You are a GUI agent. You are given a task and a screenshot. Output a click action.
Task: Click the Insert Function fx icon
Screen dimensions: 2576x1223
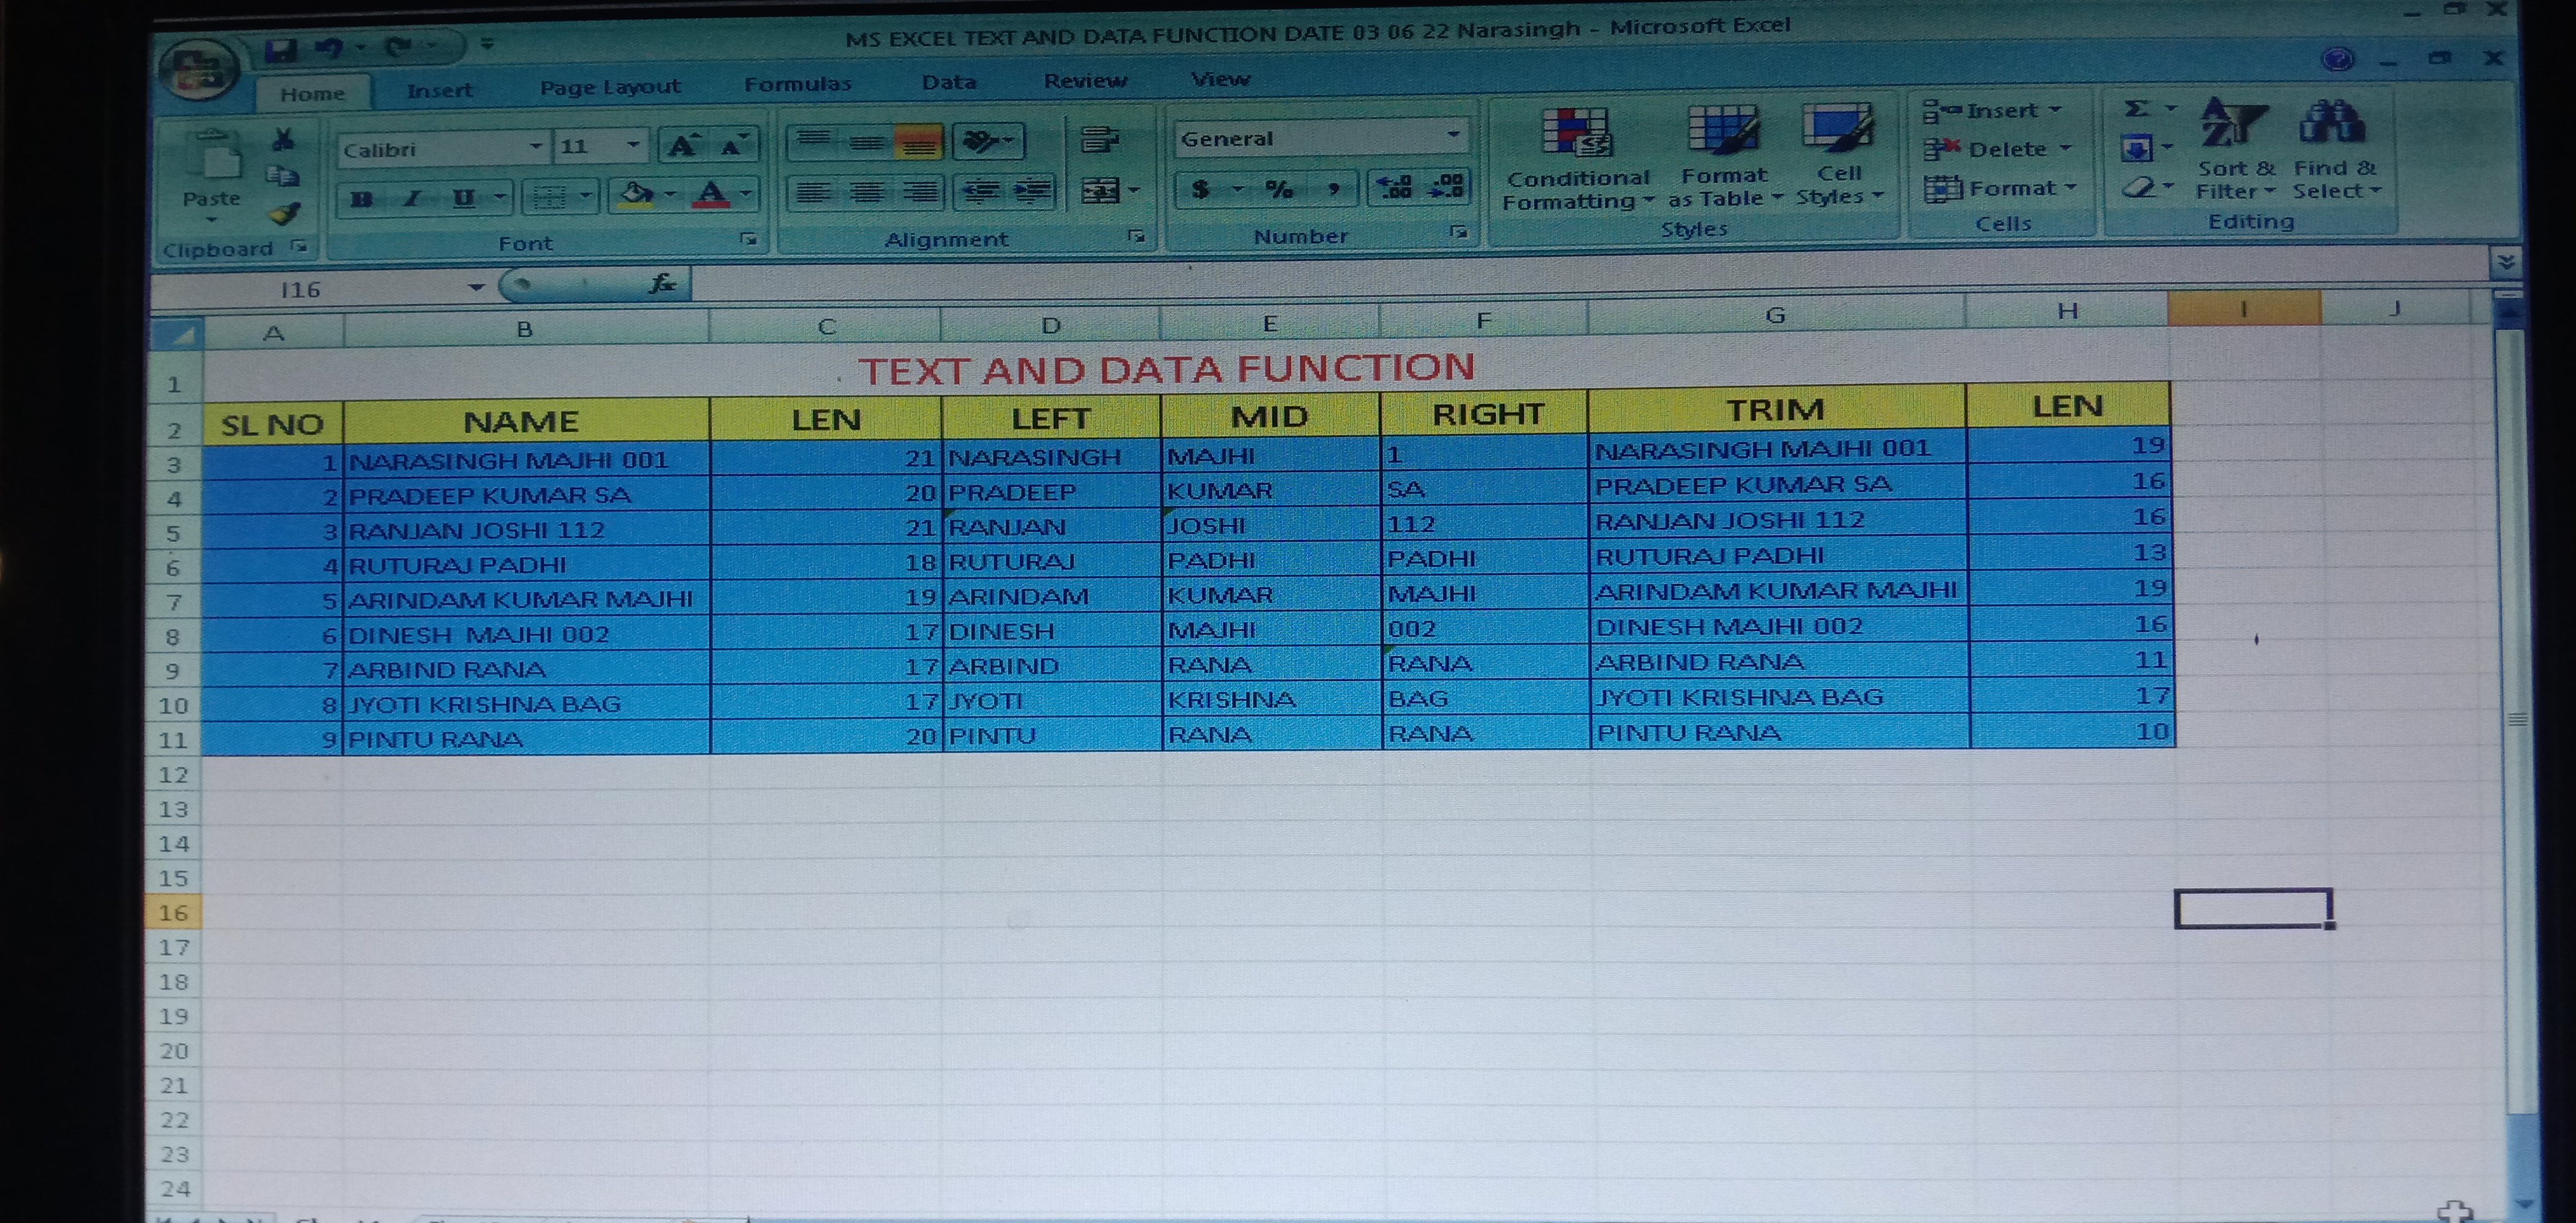[x=663, y=284]
